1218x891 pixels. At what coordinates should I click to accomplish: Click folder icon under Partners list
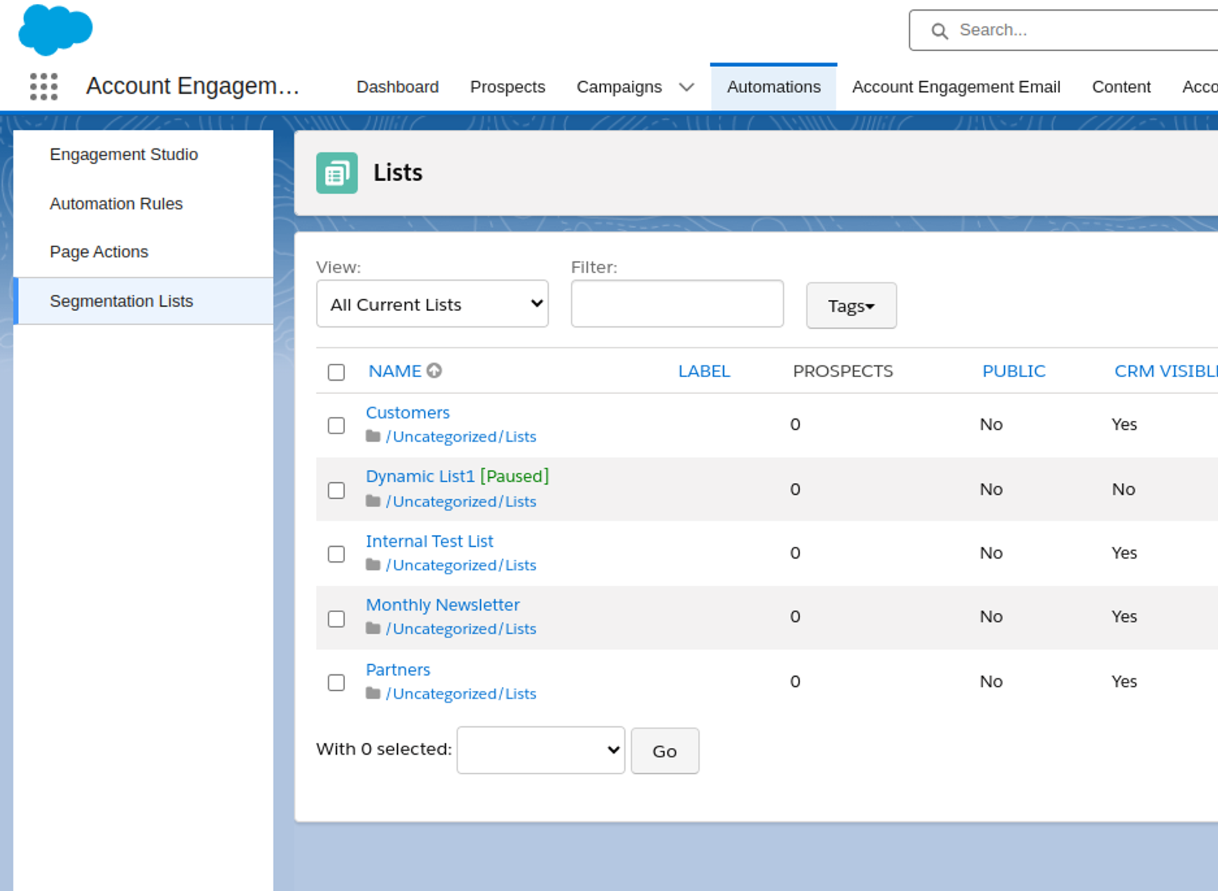pos(373,693)
